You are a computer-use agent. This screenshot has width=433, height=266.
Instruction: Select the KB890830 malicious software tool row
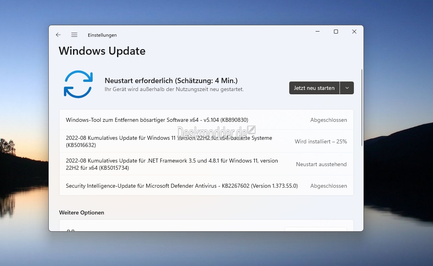point(206,120)
